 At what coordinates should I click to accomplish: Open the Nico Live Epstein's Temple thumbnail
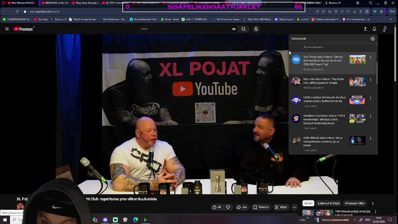(x=357, y=82)
